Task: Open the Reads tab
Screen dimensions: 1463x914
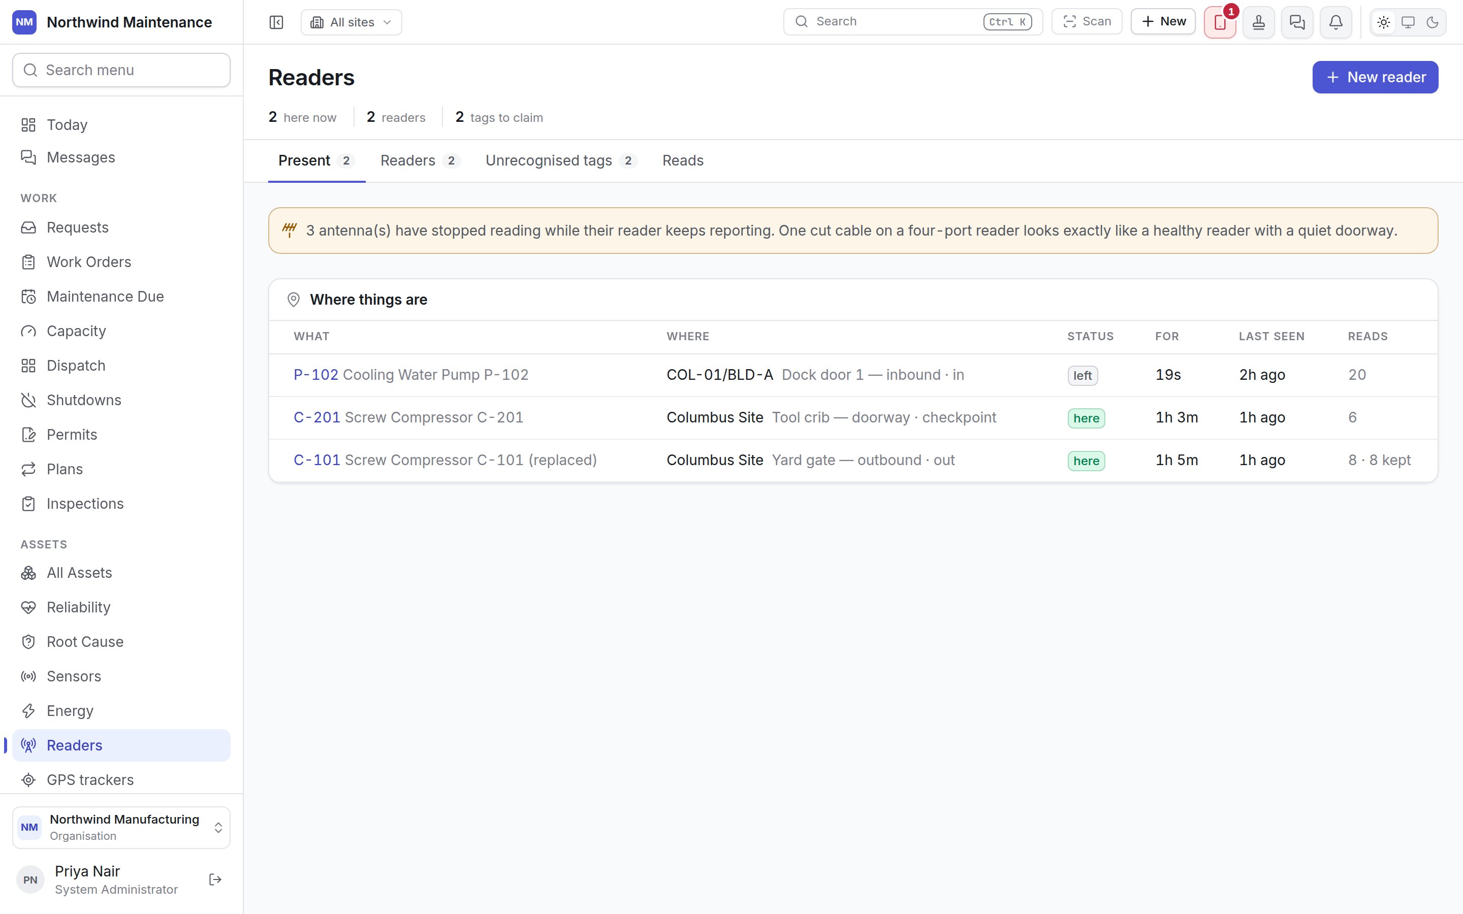Action: 683,161
